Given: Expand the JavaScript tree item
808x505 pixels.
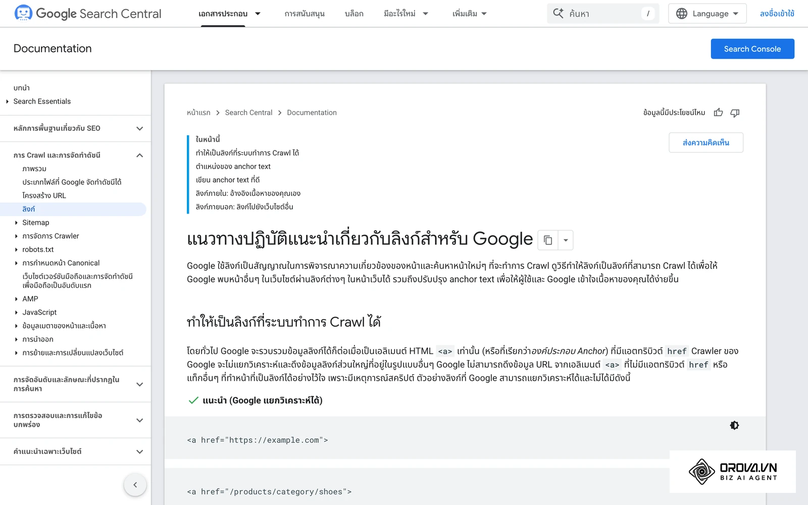Looking at the screenshot, I should [16, 313].
